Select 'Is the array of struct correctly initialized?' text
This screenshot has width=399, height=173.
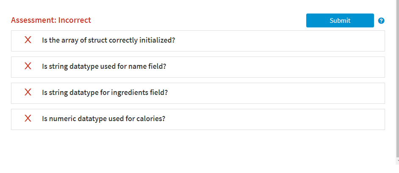coord(109,40)
